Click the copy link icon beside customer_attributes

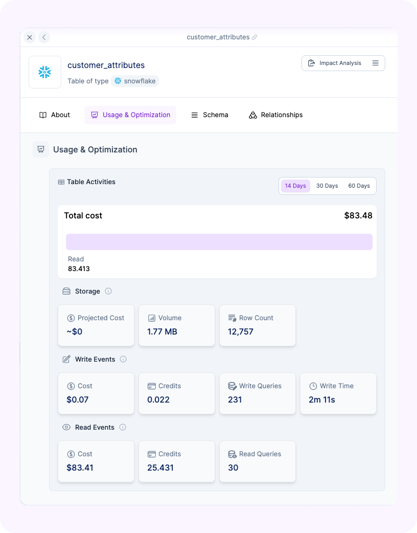point(254,37)
